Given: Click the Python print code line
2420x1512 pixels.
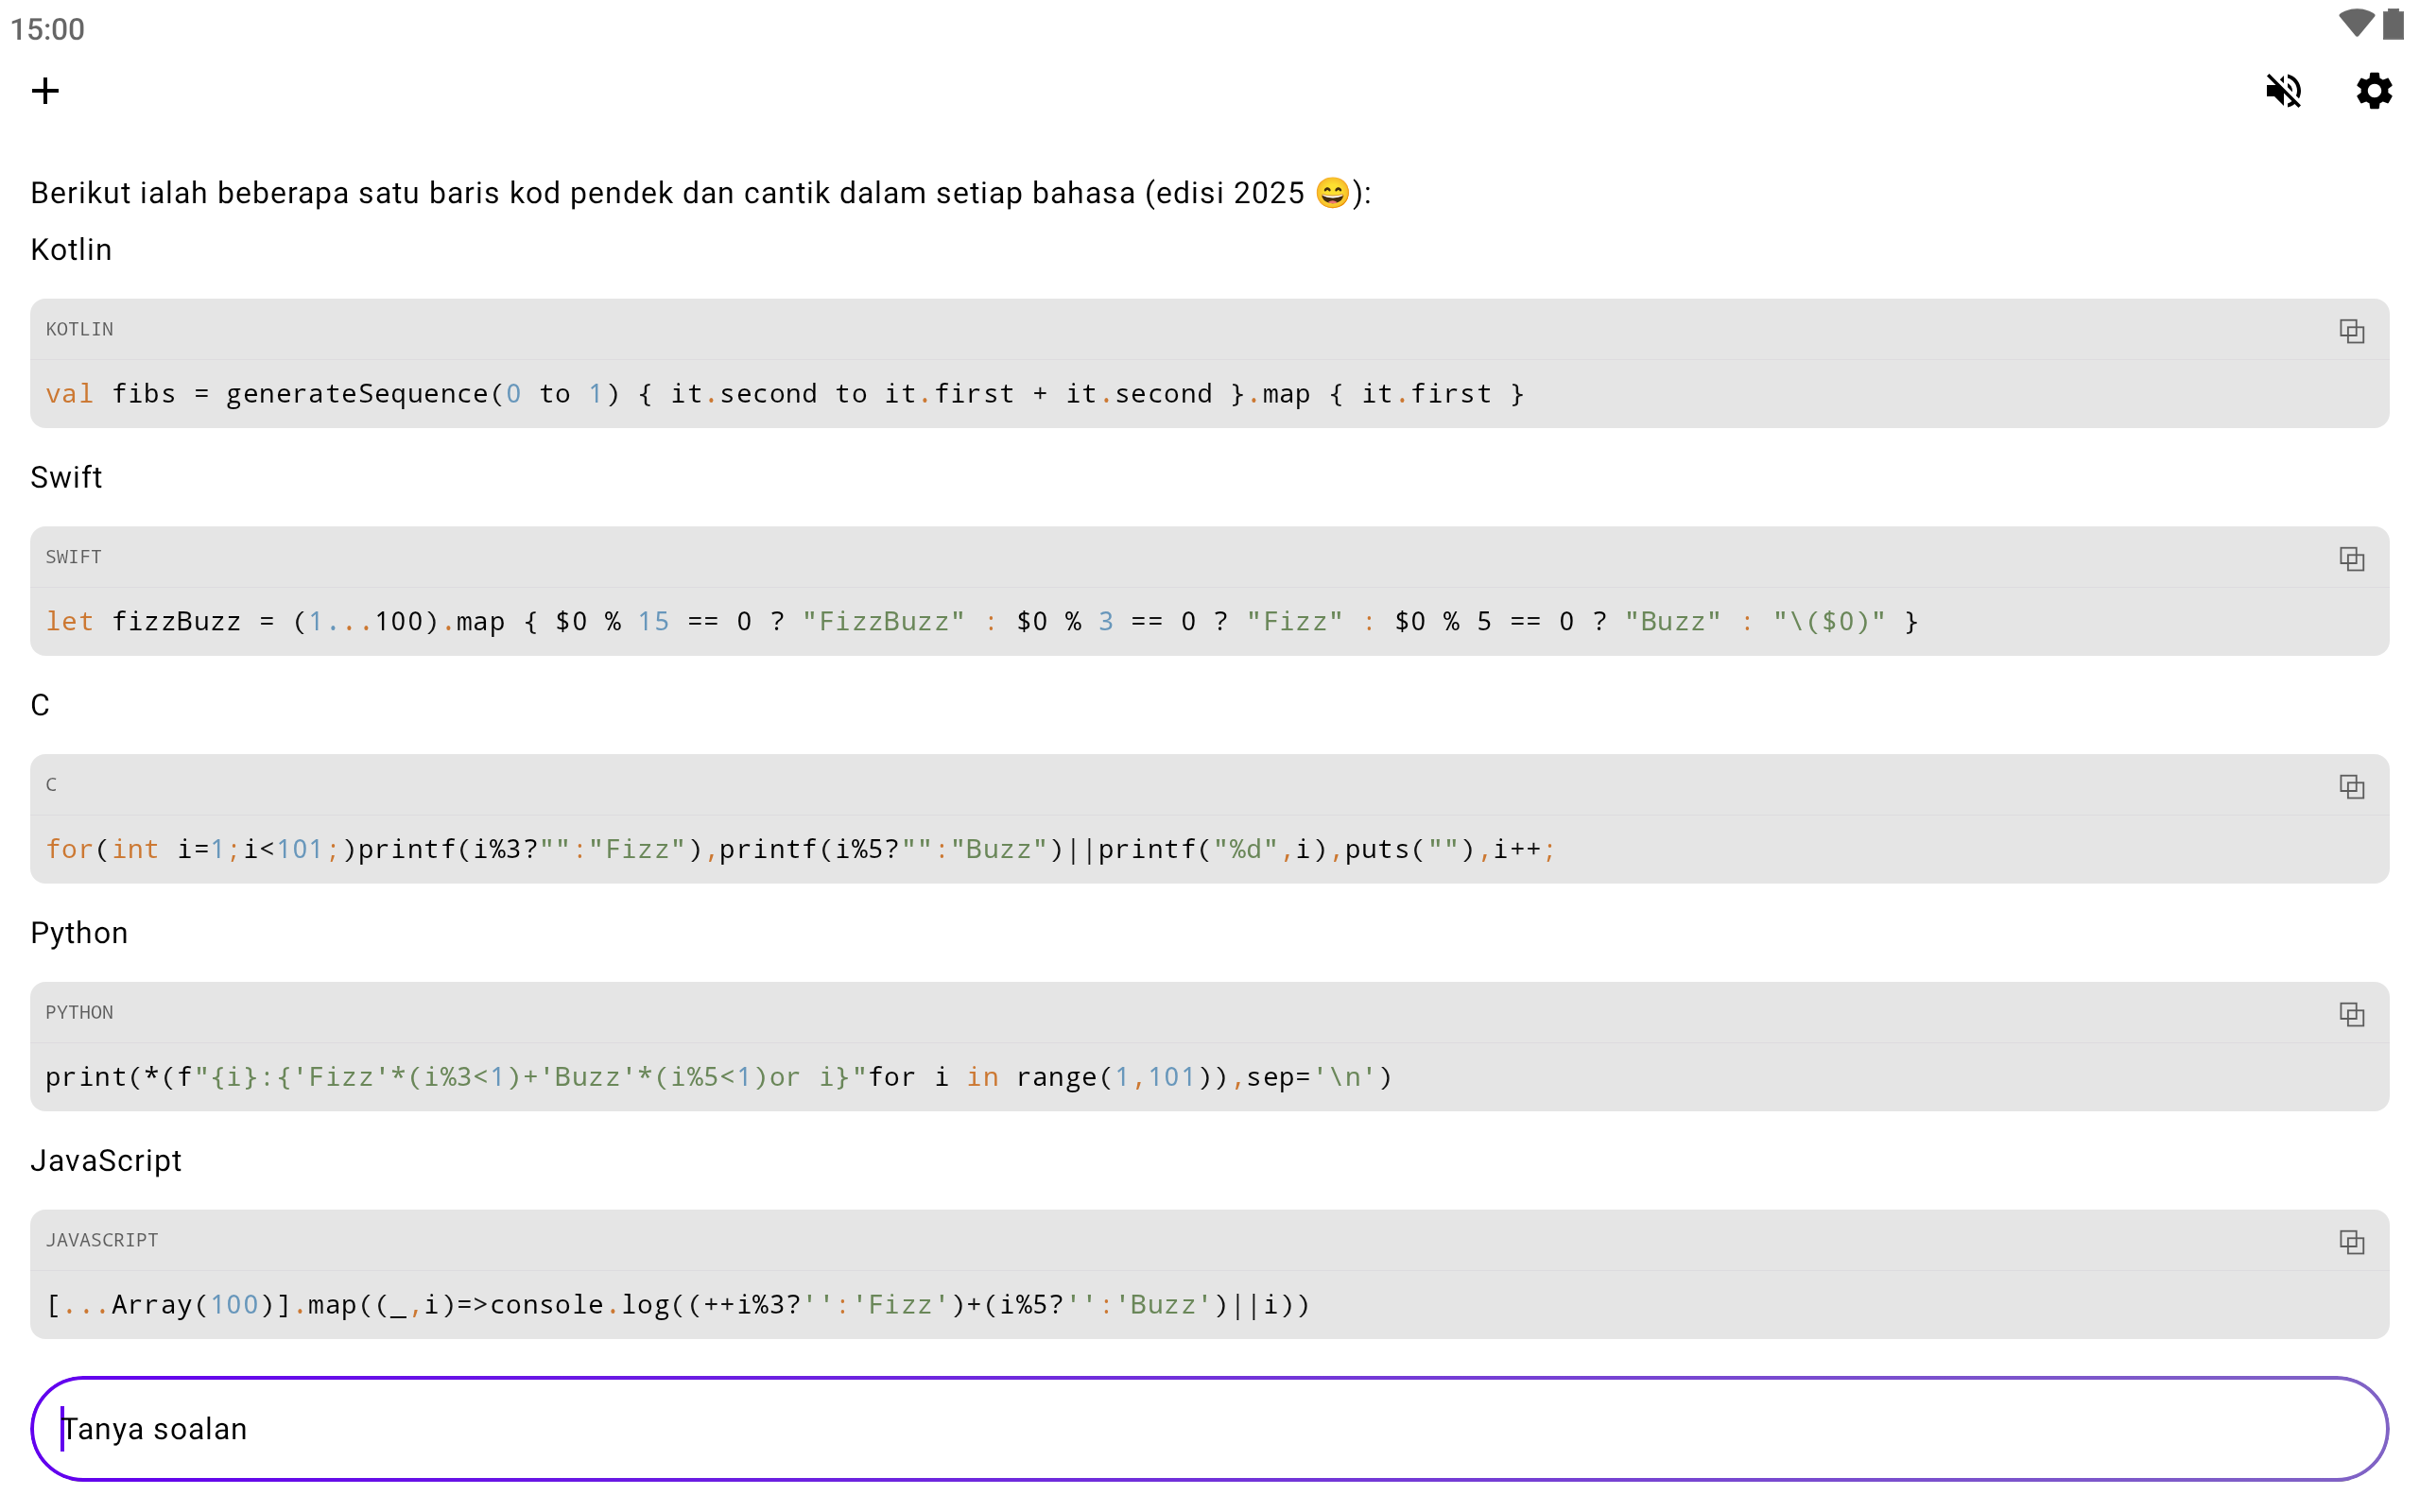Looking at the screenshot, I should pos(718,1077).
